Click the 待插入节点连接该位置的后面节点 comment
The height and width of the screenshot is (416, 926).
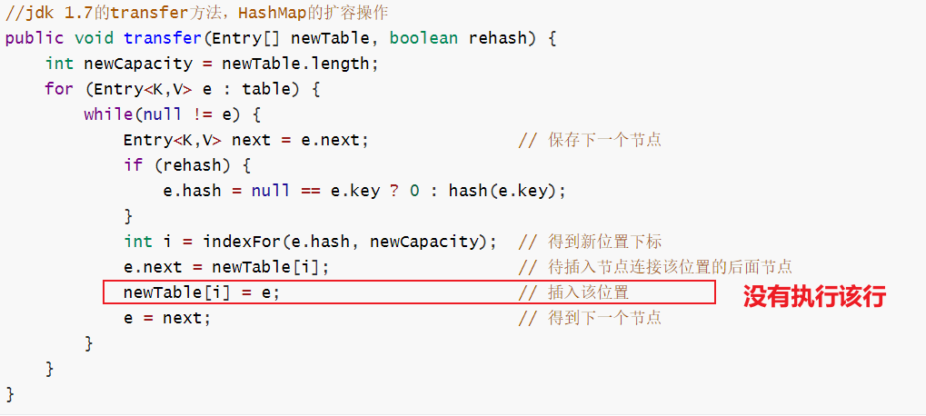pyautogui.click(x=655, y=267)
